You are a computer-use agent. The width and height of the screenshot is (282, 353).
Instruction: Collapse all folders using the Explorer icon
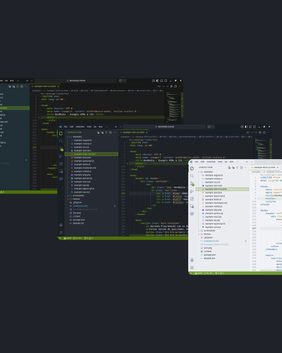pos(110,132)
